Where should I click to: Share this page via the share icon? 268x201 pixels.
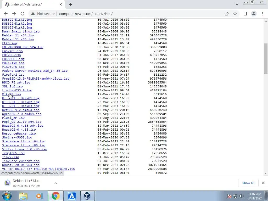227,14
